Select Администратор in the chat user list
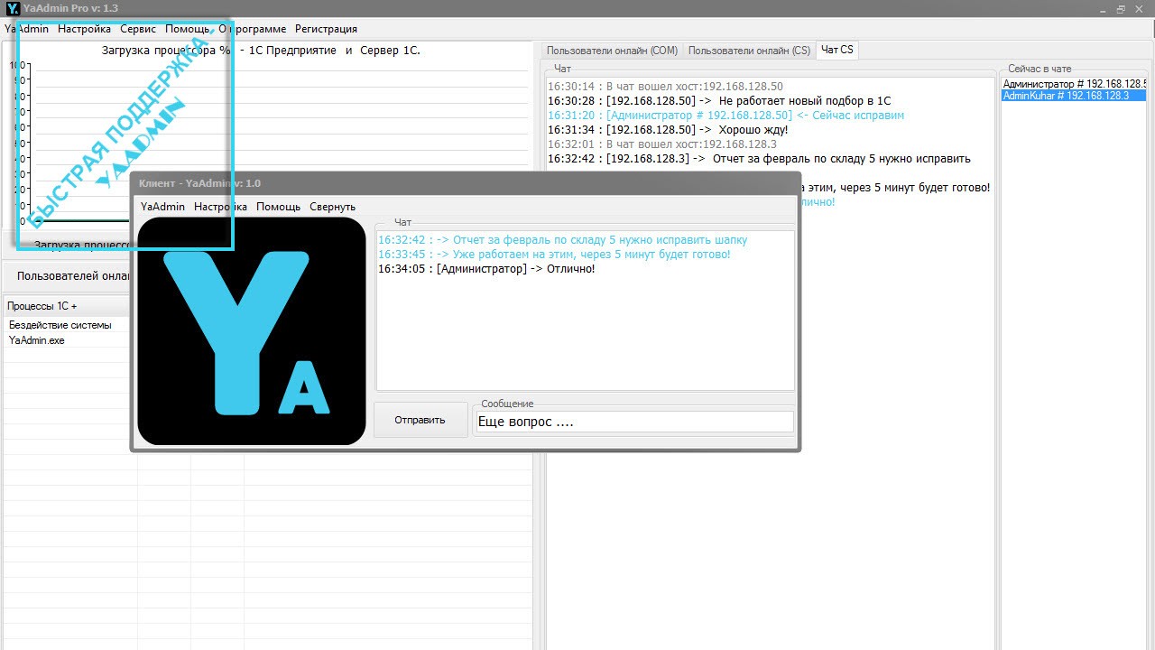Viewport: 1155px width, 650px height. click(1072, 84)
